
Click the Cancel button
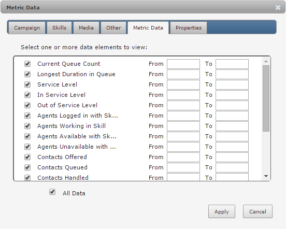258,211
